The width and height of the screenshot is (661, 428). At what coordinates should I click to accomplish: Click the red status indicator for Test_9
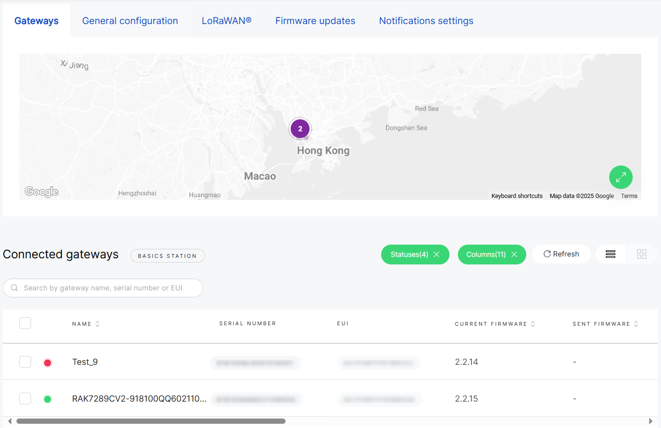(47, 362)
